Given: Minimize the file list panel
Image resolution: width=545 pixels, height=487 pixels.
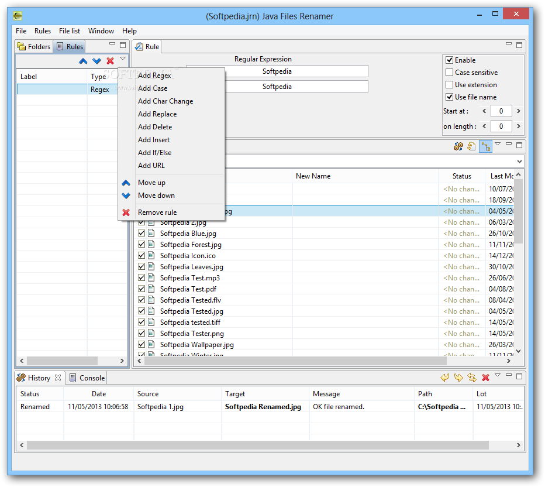Looking at the screenshot, I should [x=509, y=143].
